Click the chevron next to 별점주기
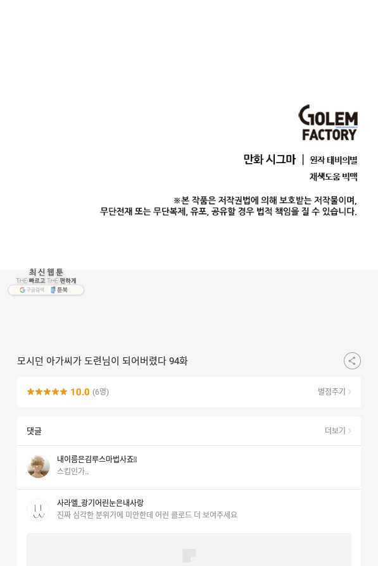Image resolution: width=378 pixels, height=566 pixels. 350,391
